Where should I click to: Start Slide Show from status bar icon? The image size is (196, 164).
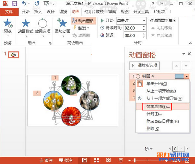point(121,160)
